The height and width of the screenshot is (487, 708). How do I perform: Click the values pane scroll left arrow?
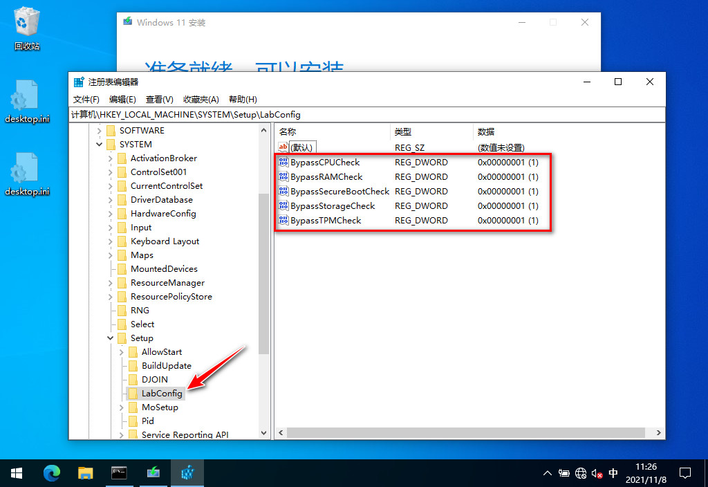pyautogui.click(x=281, y=433)
